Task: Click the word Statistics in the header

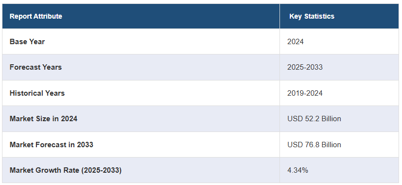Action: [319, 16]
